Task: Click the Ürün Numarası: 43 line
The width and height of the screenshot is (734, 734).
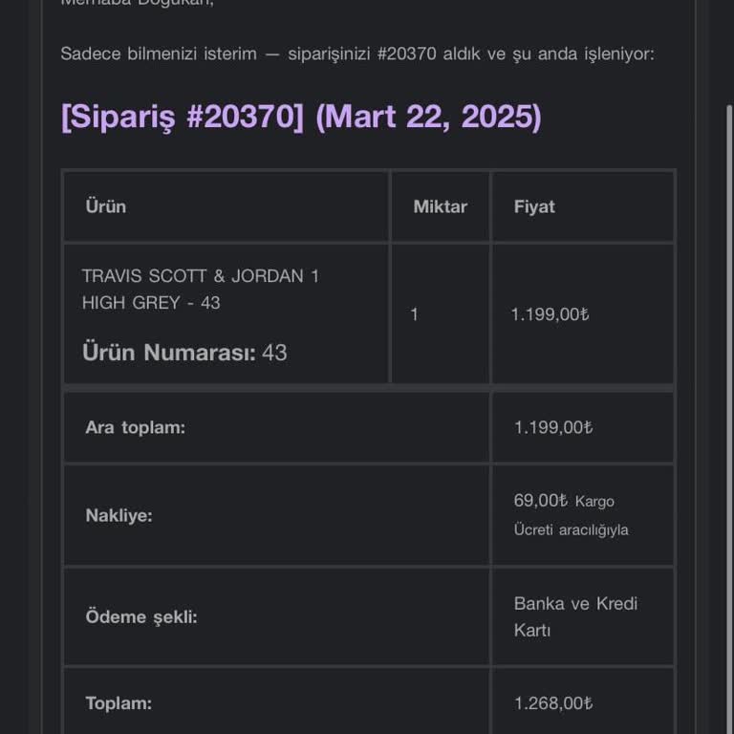Action: (184, 352)
